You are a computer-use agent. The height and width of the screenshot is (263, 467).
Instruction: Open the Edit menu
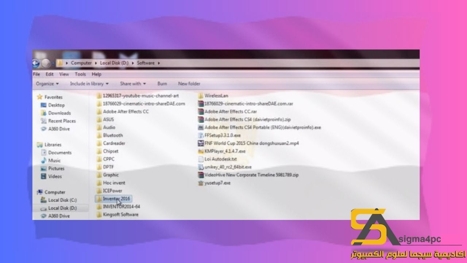50,74
